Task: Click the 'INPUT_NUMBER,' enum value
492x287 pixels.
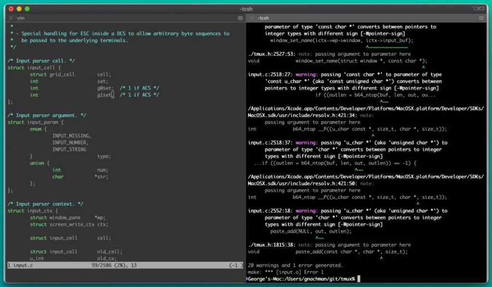Action: 70,143
